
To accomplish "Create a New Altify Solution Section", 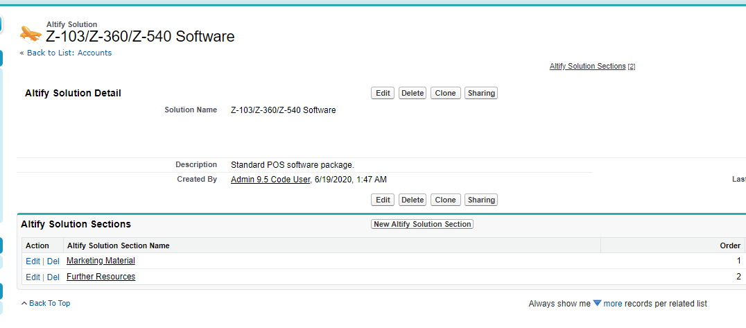I will tap(422, 224).
